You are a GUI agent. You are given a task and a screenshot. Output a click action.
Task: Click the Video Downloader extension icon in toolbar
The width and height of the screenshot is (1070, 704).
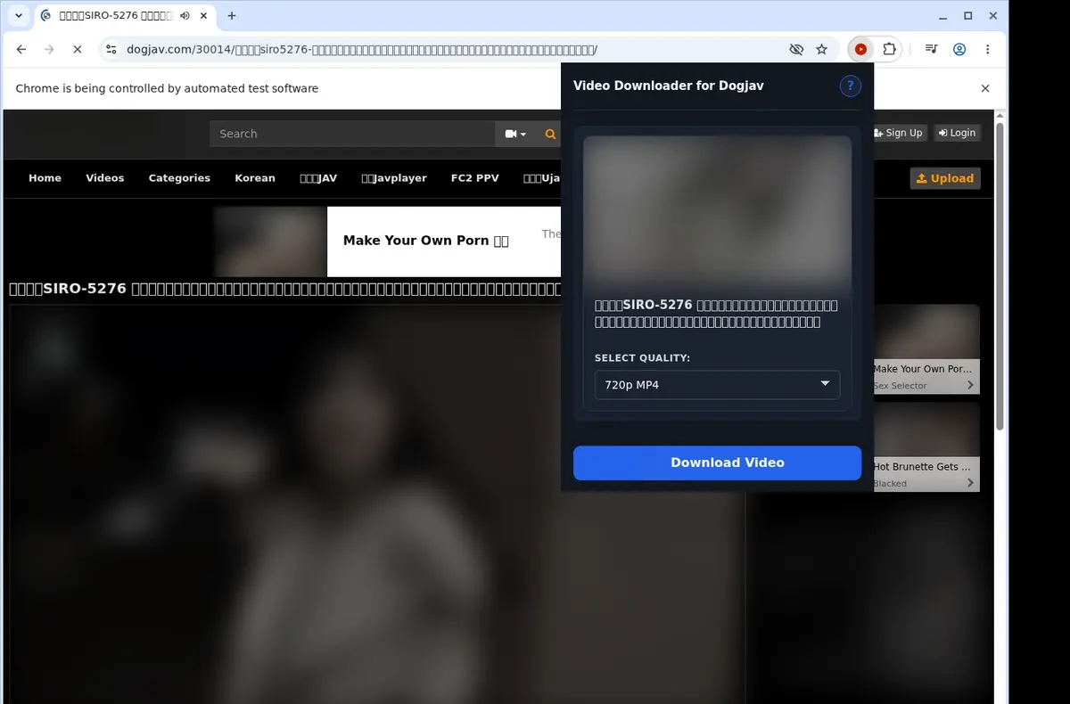click(x=860, y=50)
